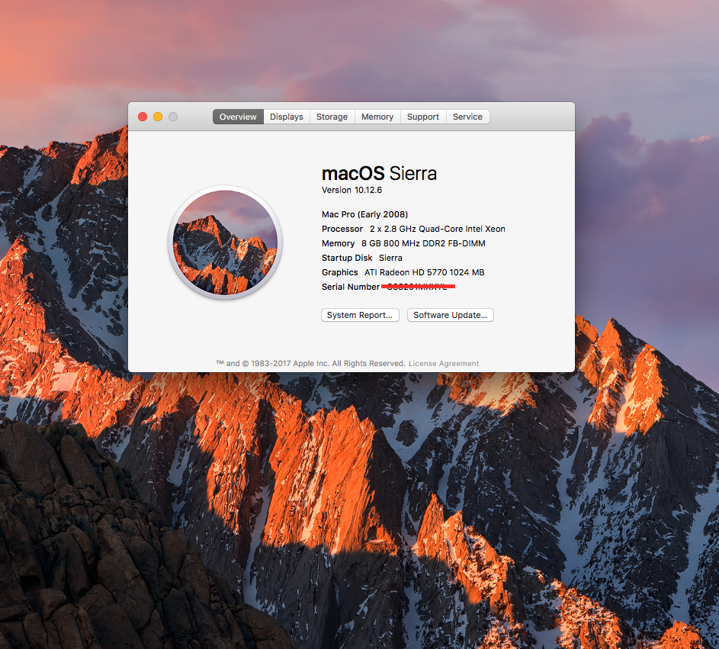
Task: Go to the Support tab
Action: coord(423,117)
